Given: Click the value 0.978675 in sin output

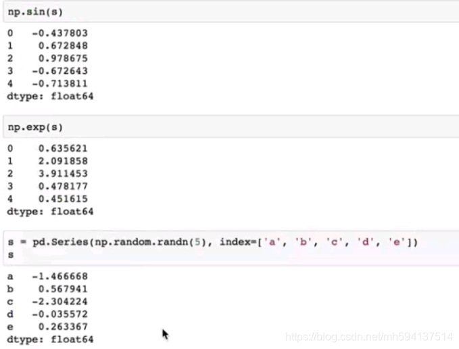Looking at the screenshot, I should point(63,58).
